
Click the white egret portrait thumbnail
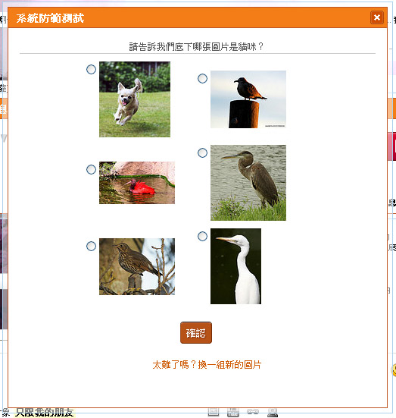tap(235, 266)
